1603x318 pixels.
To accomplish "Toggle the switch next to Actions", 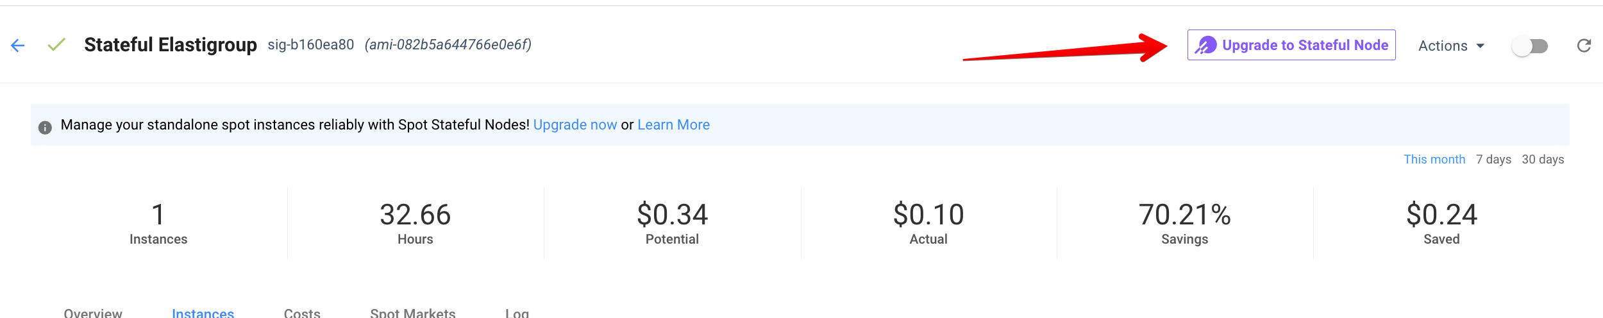I will tap(1530, 46).
